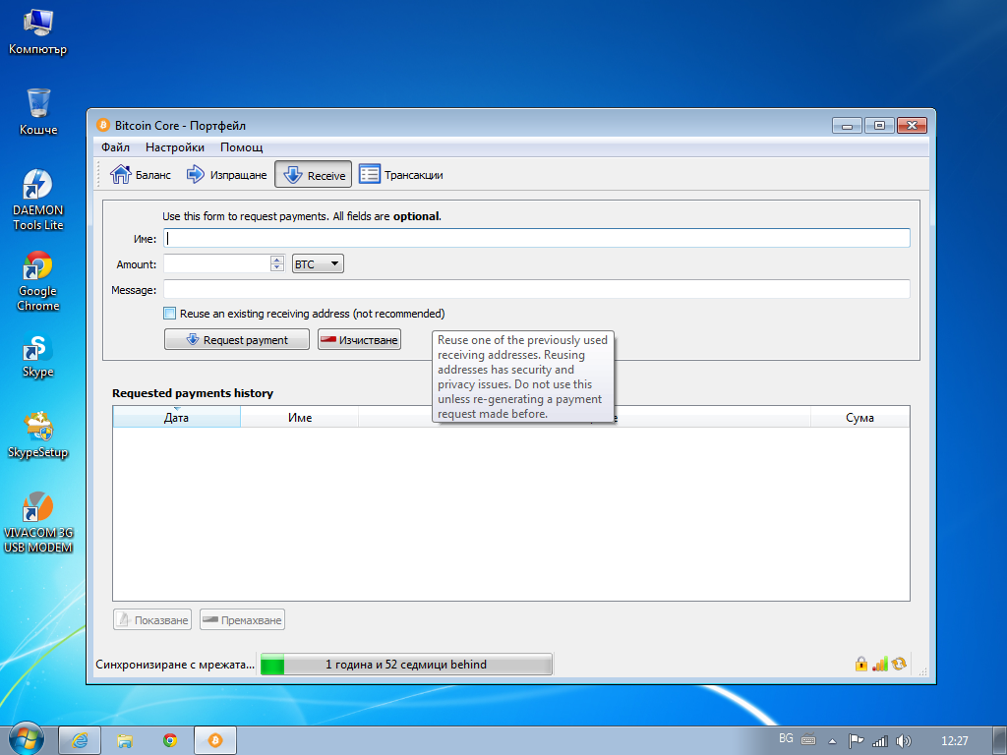Sort history by the Дата column
This screenshot has width=1007, height=755.
(176, 418)
